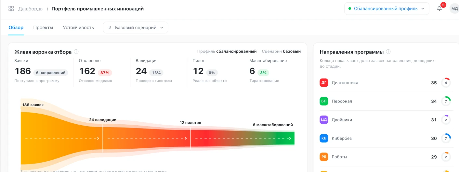459x172 pixels.
Task: Show info for Направления программы
Action: pos(388,52)
